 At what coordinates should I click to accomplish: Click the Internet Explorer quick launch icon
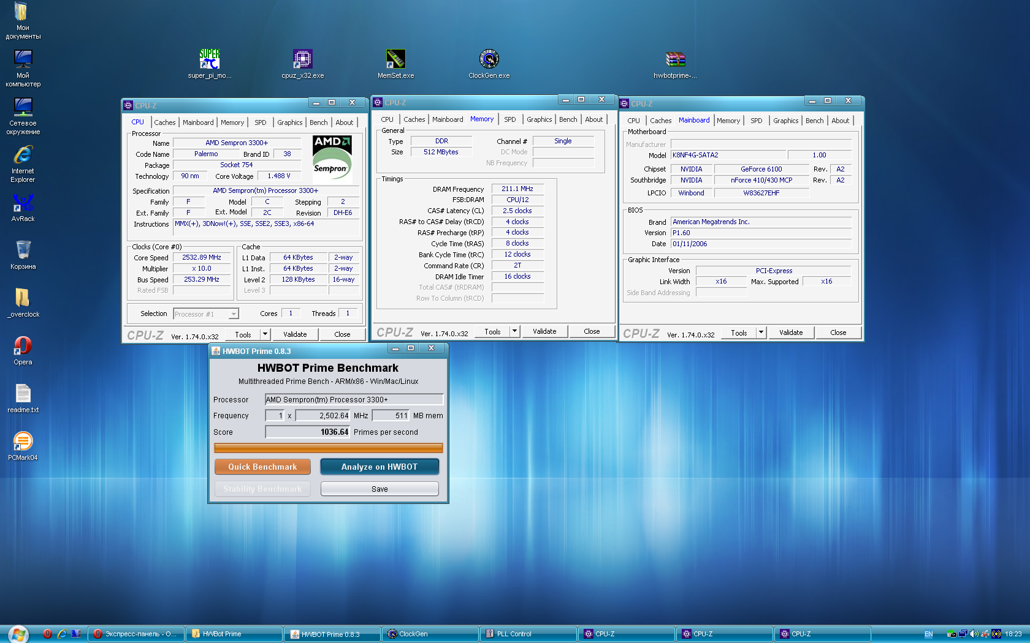pos(62,634)
